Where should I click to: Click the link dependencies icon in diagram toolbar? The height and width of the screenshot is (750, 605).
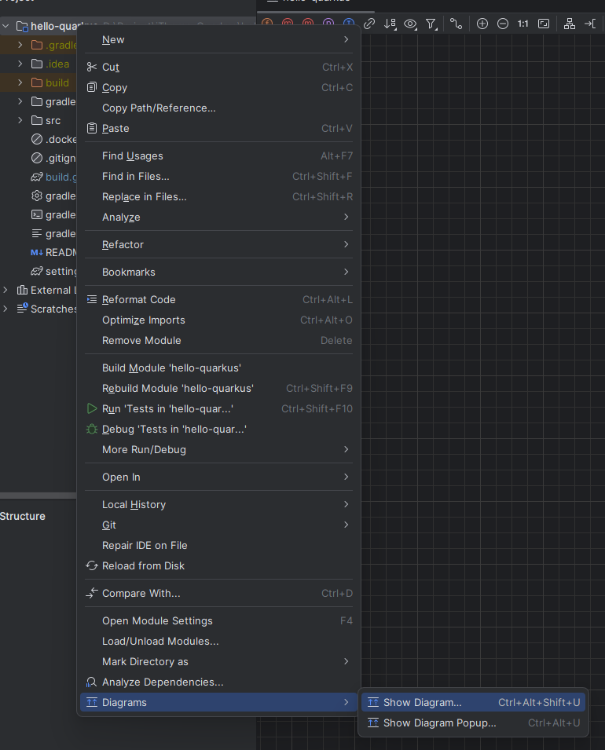tap(369, 24)
